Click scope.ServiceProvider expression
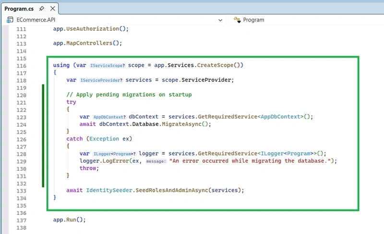The width and height of the screenshot is (384, 234). pyautogui.click(x=196, y=80)
